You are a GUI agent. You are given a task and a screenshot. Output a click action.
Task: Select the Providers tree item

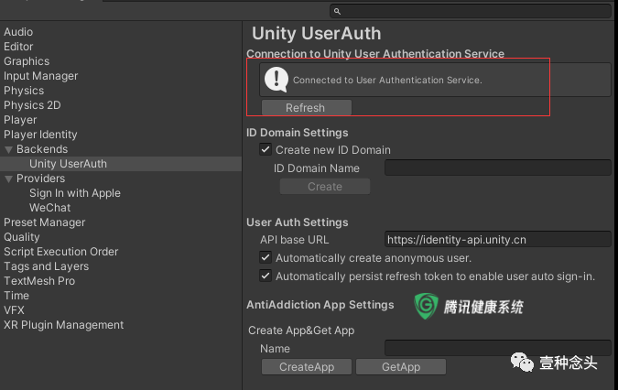click(x=40, y=178)
